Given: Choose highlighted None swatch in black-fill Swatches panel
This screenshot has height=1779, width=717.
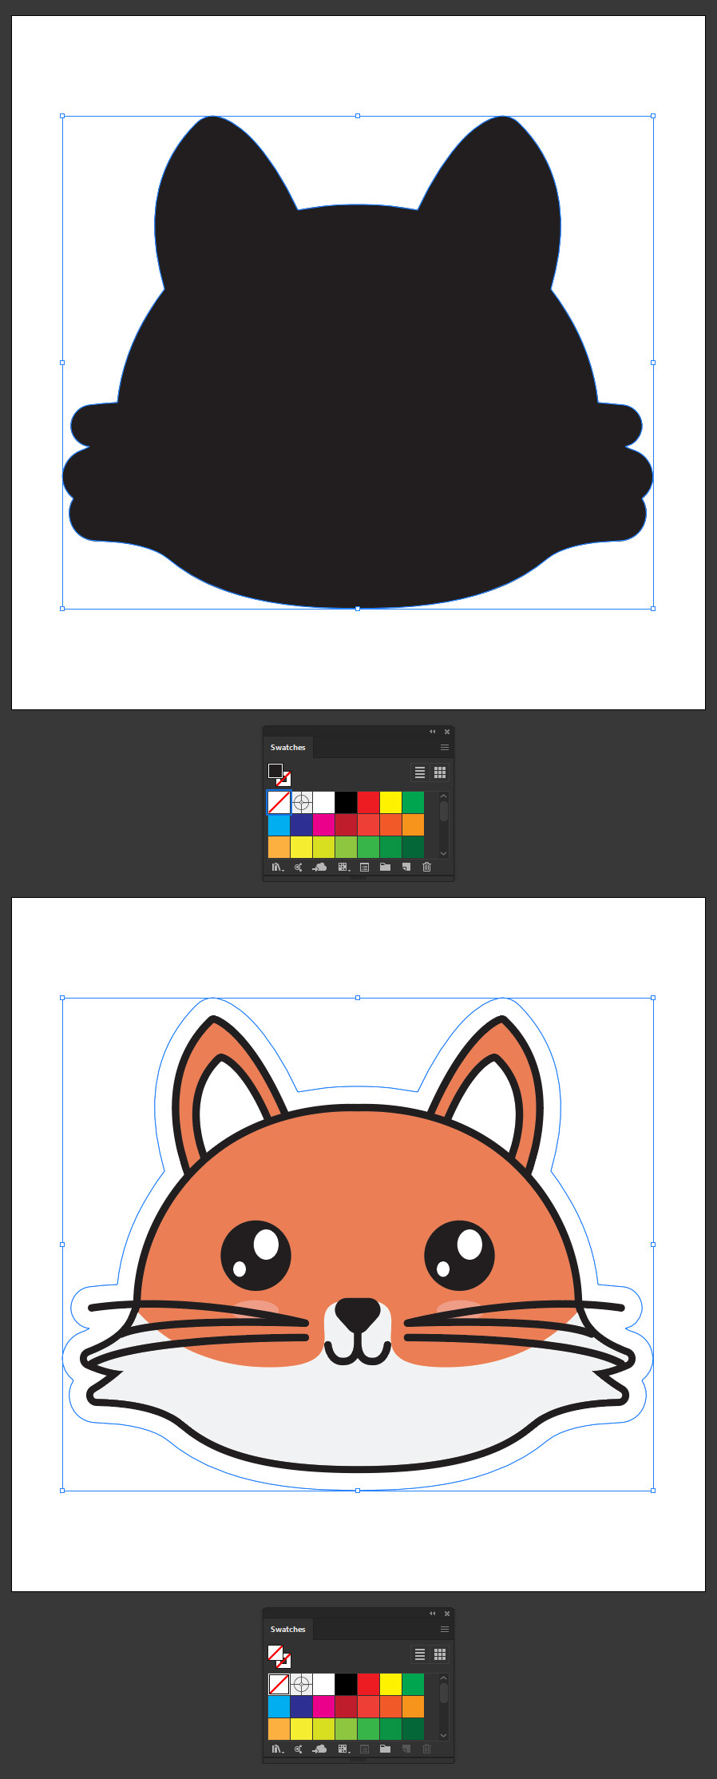Looking at the screenshot, I should coord(279,802).
